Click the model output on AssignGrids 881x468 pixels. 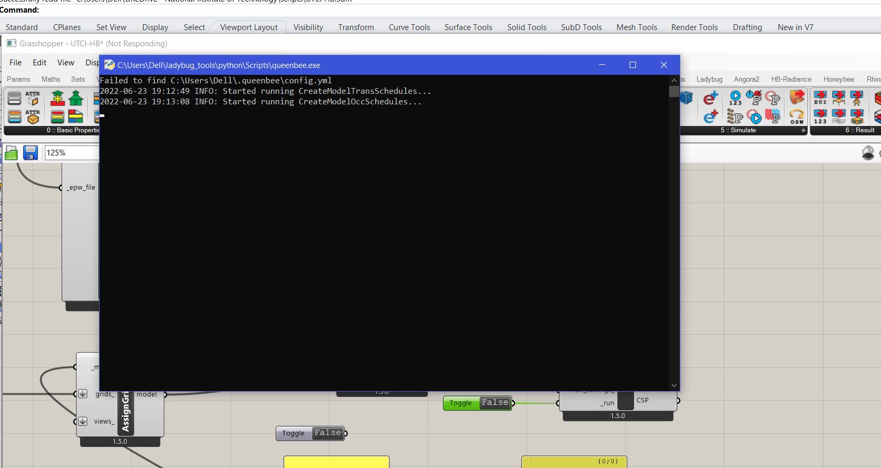point(146,394)
